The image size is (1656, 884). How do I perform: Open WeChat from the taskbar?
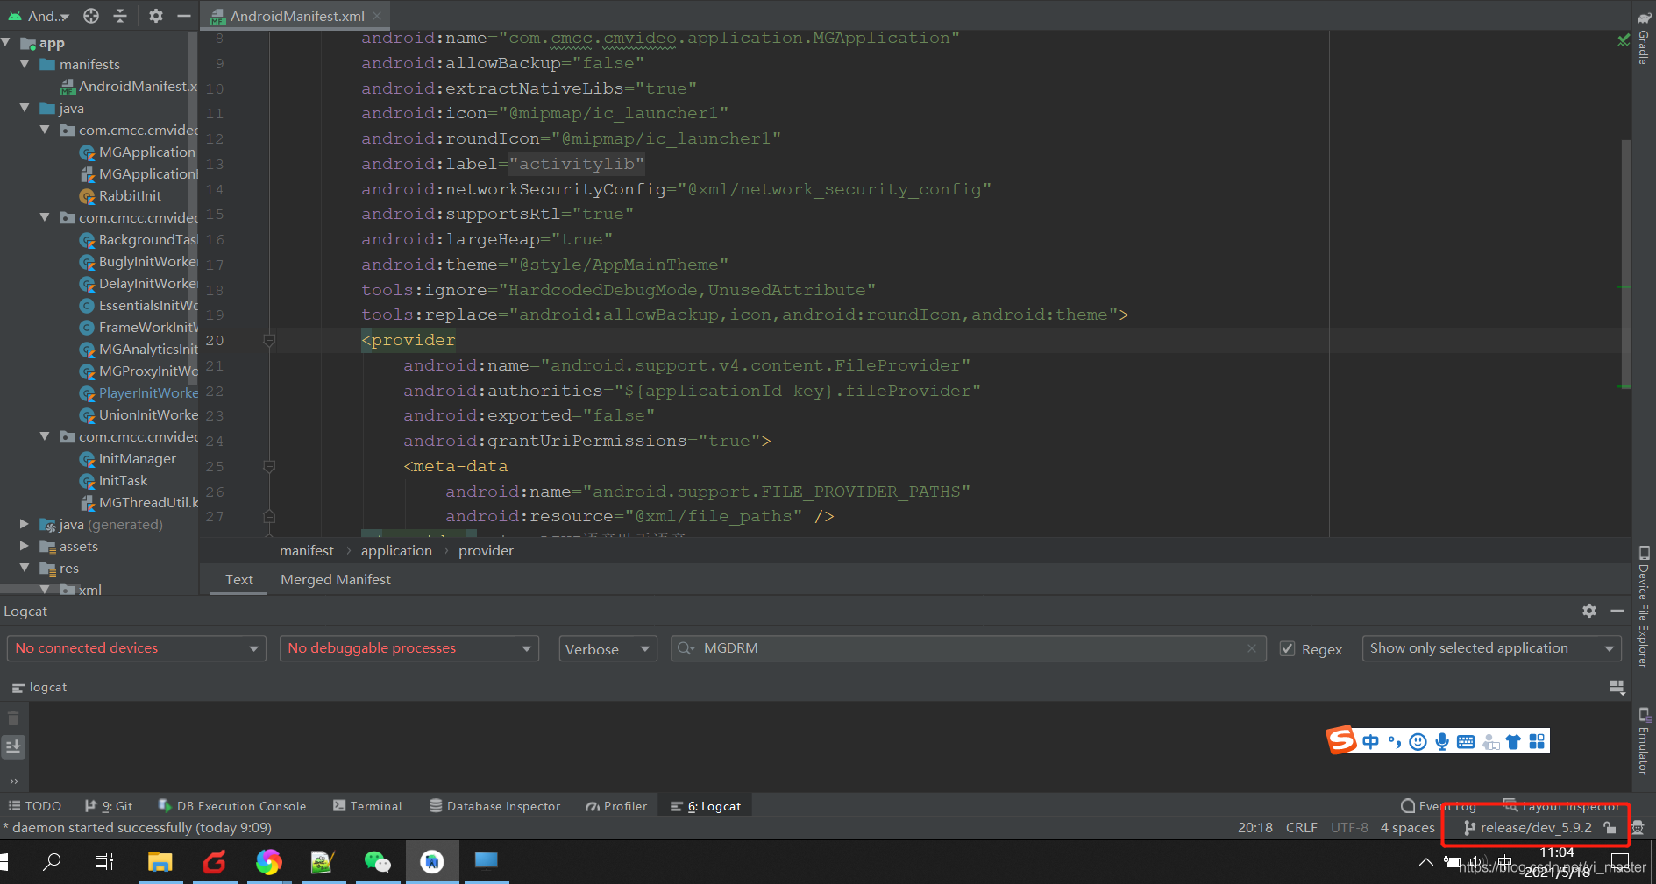pos(378,862)
